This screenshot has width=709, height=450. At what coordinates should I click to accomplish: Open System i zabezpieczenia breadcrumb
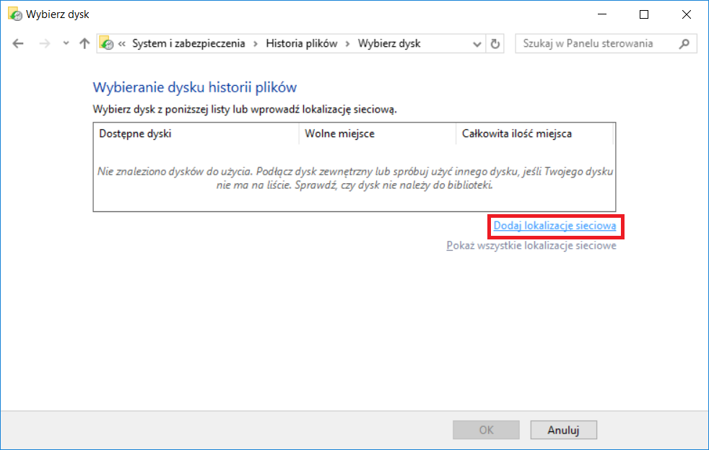coord(188,43)
